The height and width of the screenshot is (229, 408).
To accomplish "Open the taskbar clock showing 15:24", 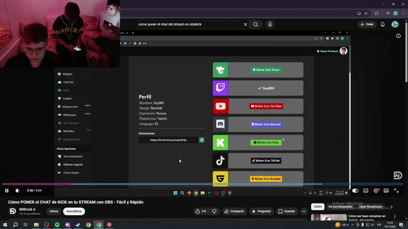I will click(390, 225).
